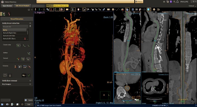Viewport: 197px width, 107px height.
Task: Toggle the curve preset button in toolbar
Action: coord(57,9)
